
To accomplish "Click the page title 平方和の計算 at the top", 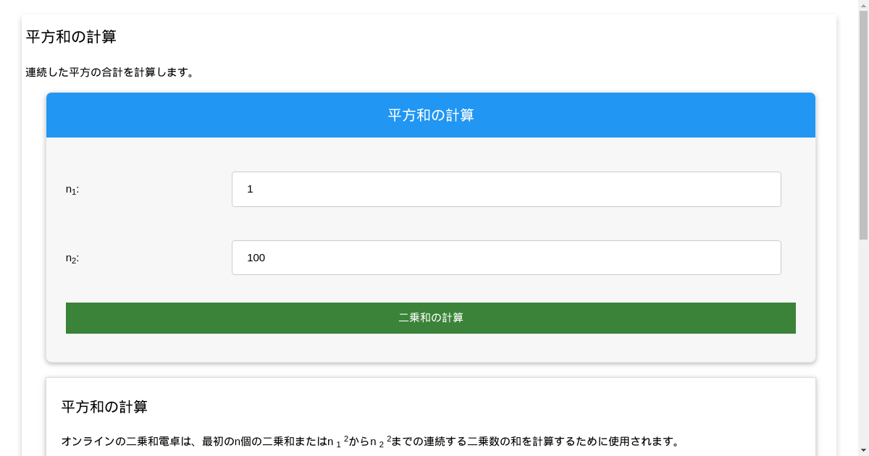I will coord(71,37).
